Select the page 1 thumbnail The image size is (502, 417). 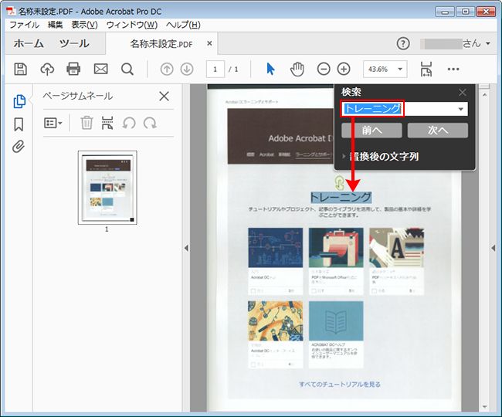pyautogui.click(x=107, y=188)
